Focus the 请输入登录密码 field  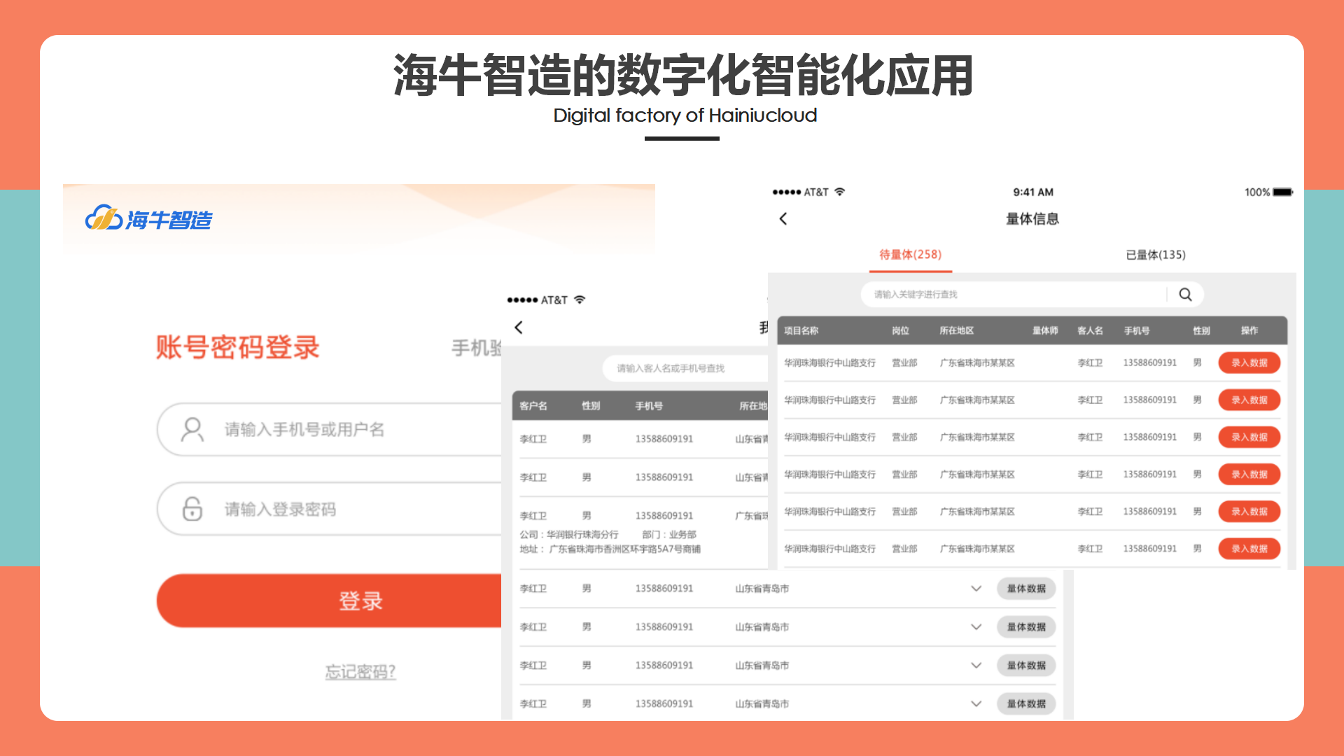tap(330, 509)
